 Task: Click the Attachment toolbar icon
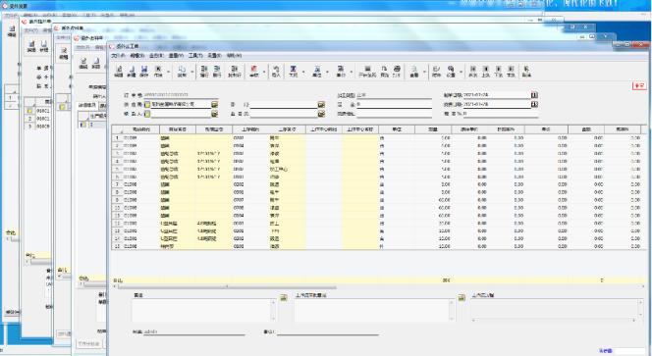[x=436, y=71]
